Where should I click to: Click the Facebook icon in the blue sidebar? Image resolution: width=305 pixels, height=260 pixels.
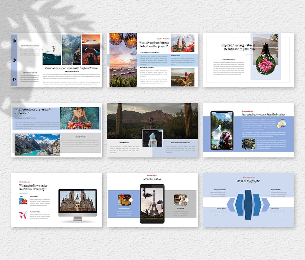point(14,79)
